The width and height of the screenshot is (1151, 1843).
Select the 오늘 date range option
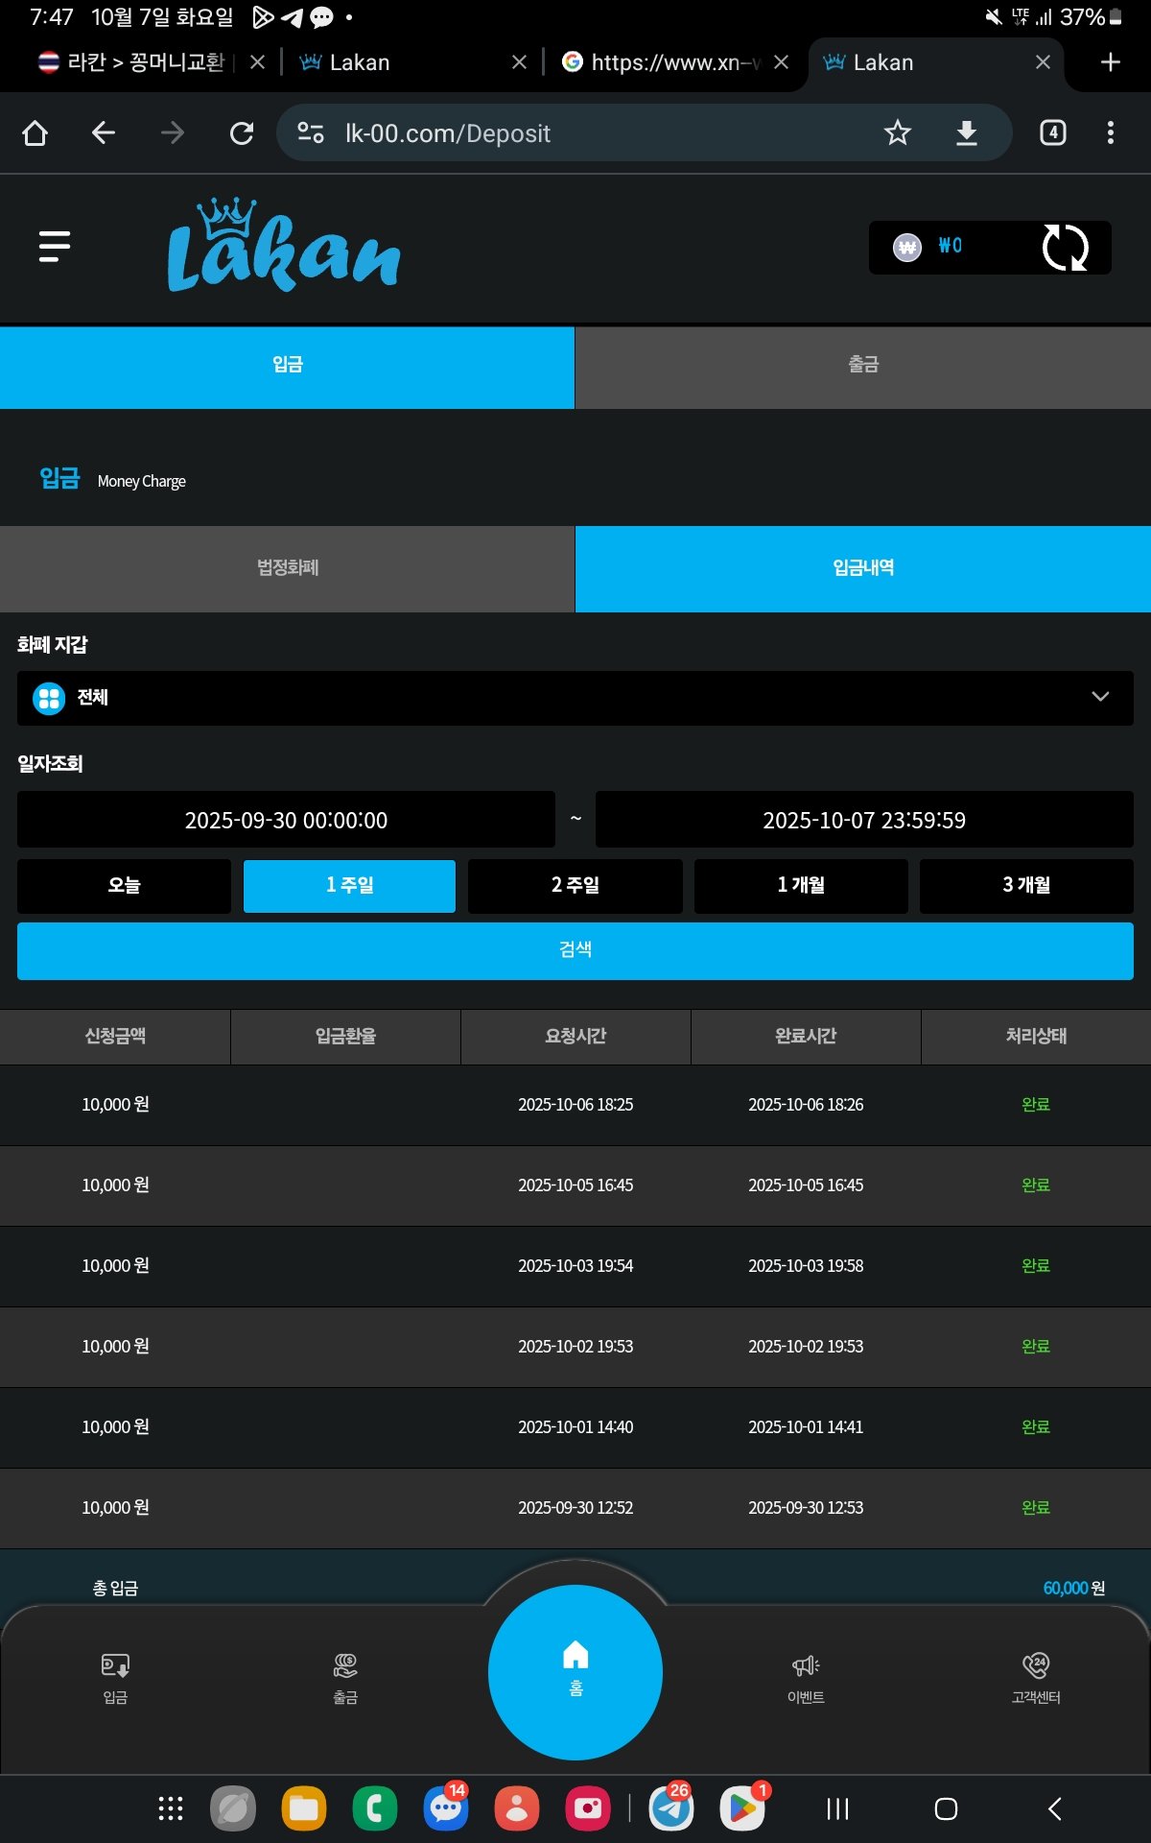[124, 885]
